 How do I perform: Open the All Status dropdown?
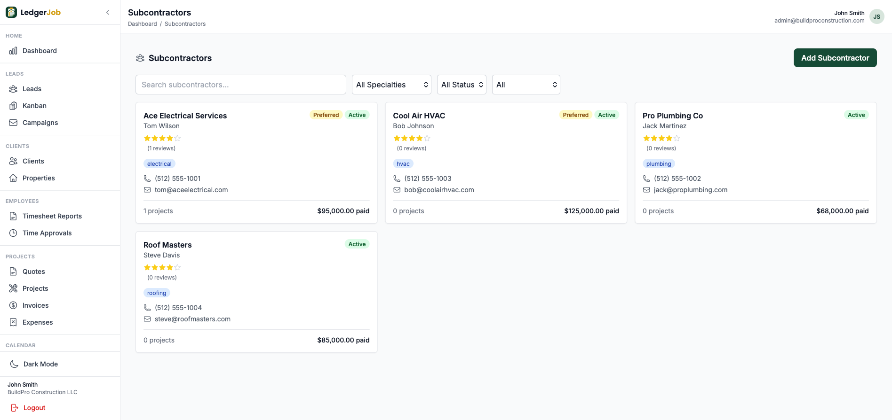tap(462, 85)
